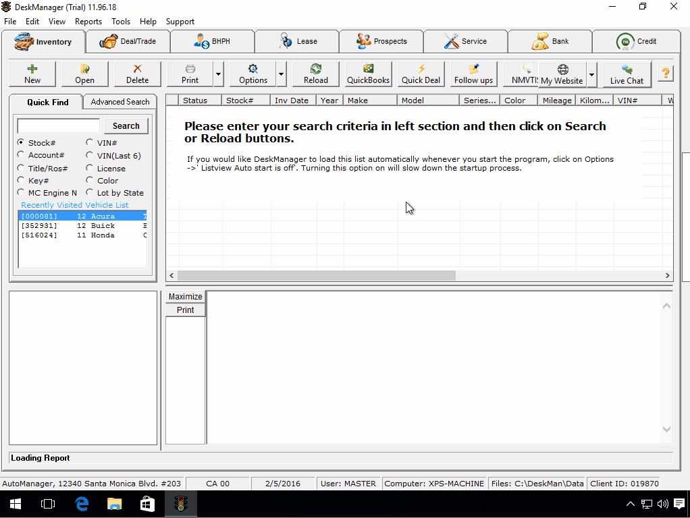Select the Title/Ros# radio button
Viewport: 690px width, 518px height.
click(x=21, y=168)
